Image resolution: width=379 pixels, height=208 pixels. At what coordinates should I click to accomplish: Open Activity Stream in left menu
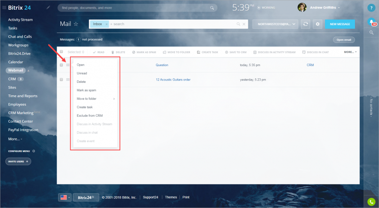point(20,20)
